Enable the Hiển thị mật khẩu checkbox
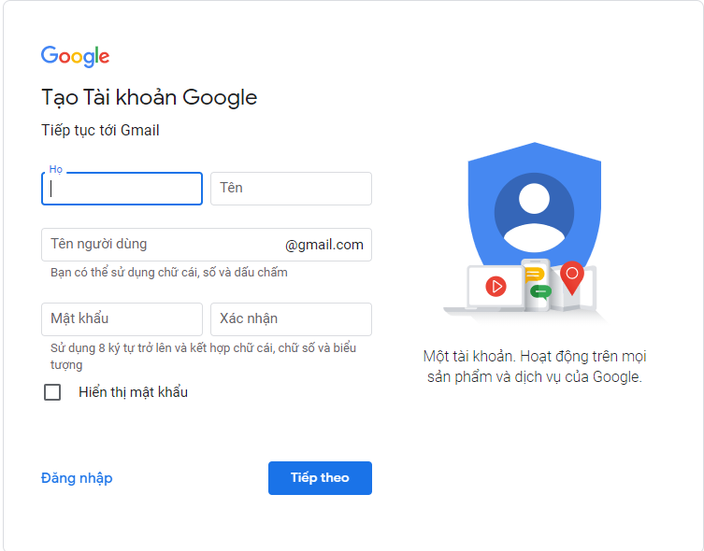This screenshot has height=551, width=704. 52,392
